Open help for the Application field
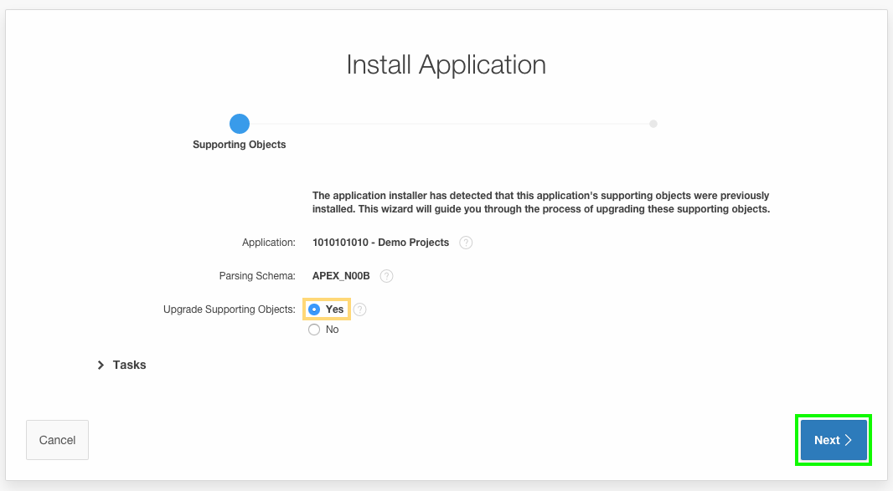893x491 pixels. 466,243
